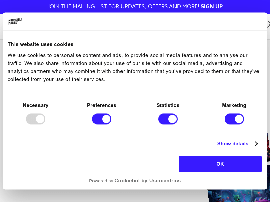Select the Preferences category label
The image size is (270, 202).
click(x=102, y=105)
